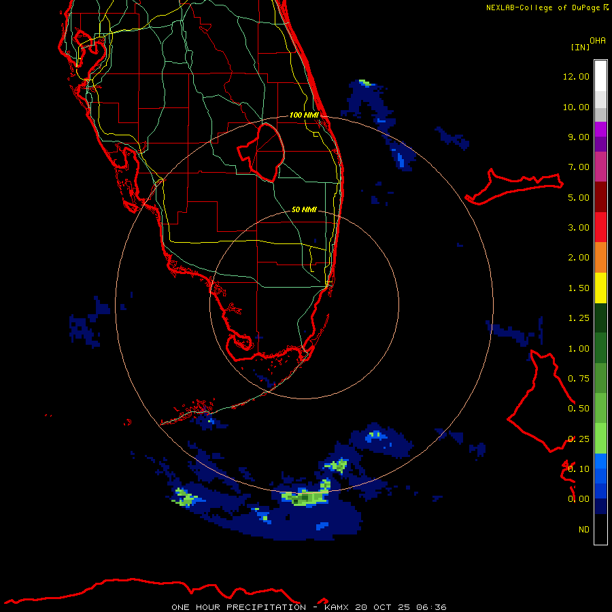
Task: Pick the darkest green swatch beside 1.25
Action: 600,318
